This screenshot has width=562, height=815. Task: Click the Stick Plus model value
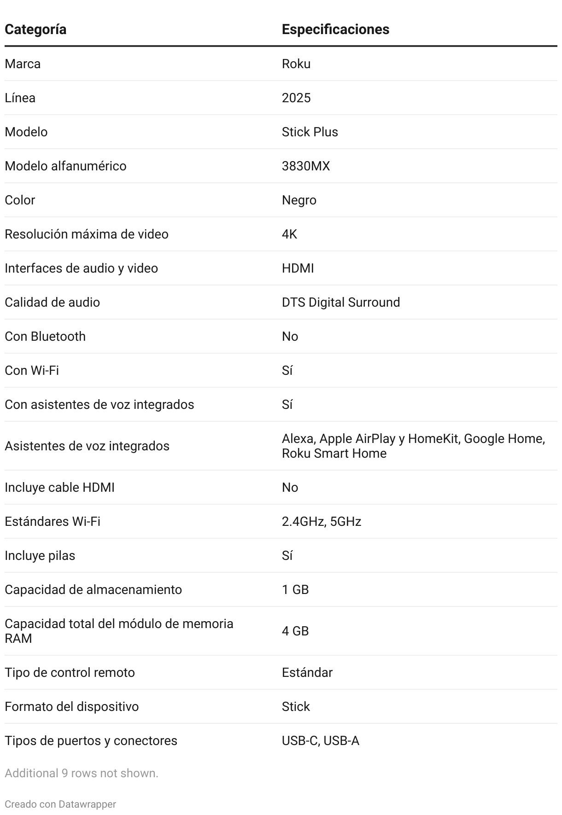coord(310,132)
